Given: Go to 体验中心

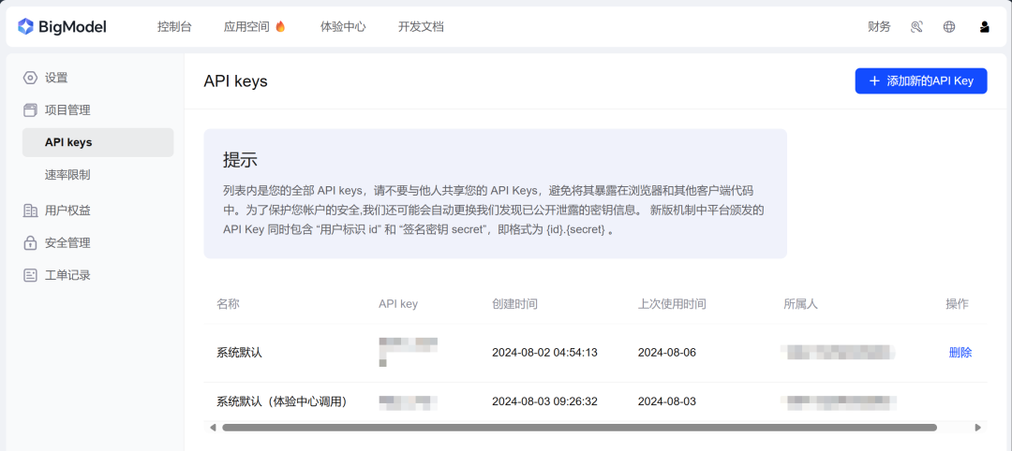Looking at the screenshot, I should point(343,26).
